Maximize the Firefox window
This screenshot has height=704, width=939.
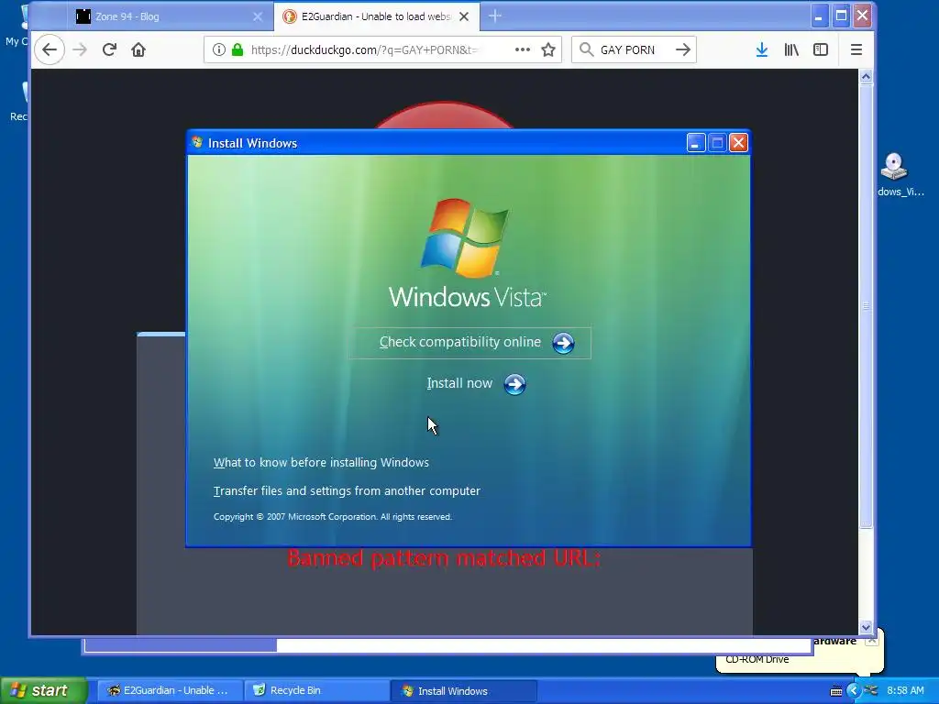pyautogui.click(x=841, y=16)
